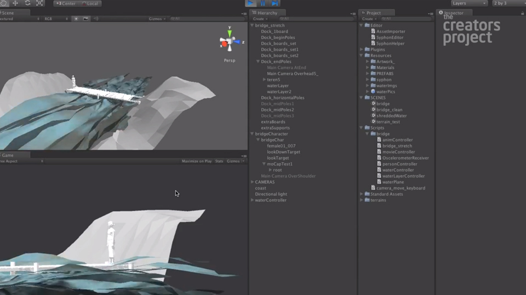Switch to the Project tab

(x=374, y=13)
